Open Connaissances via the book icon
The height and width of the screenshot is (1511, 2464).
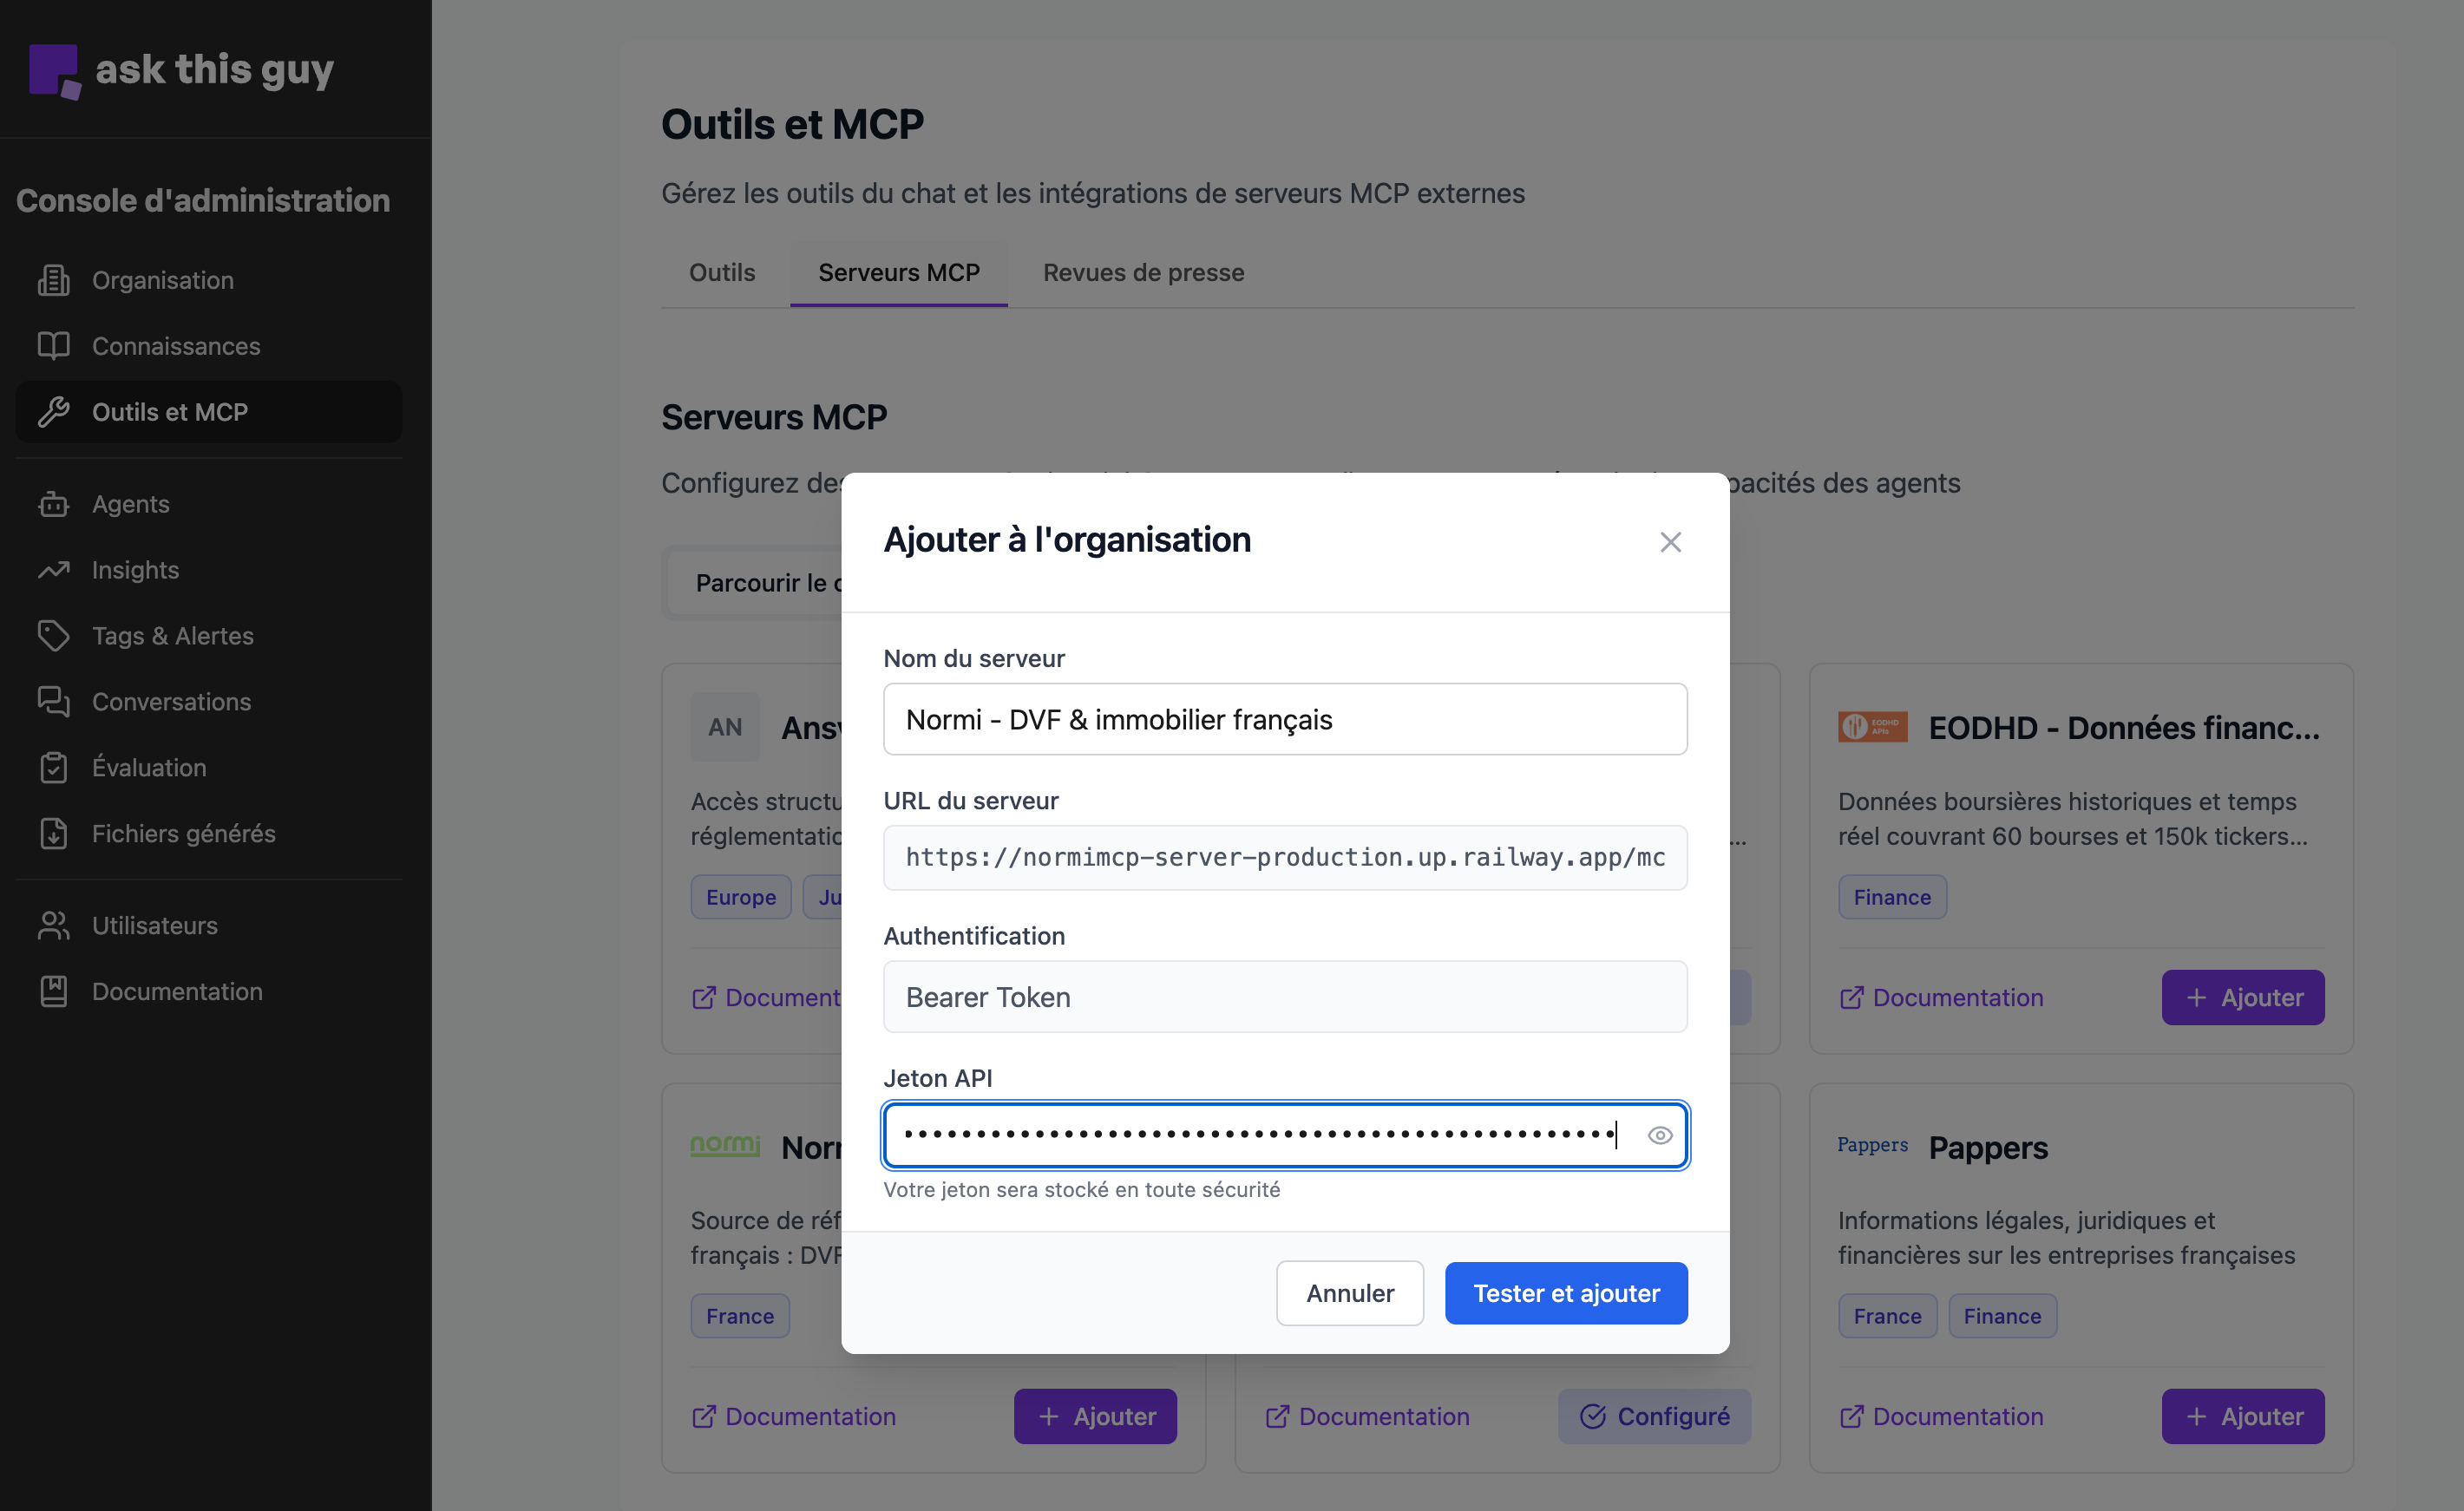tap(53, 346)
